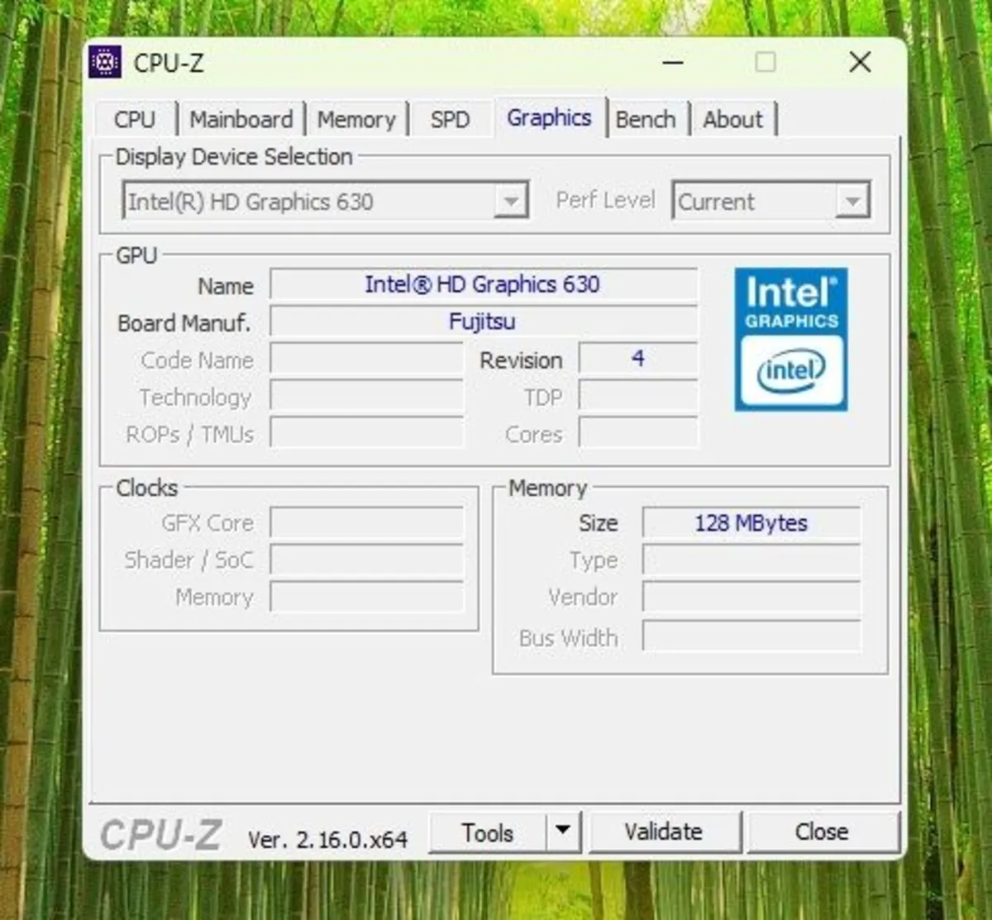Viewport: 992px width, 920px height.
Task: Click the empty ROPs / TMUs field
Action: 367,433
